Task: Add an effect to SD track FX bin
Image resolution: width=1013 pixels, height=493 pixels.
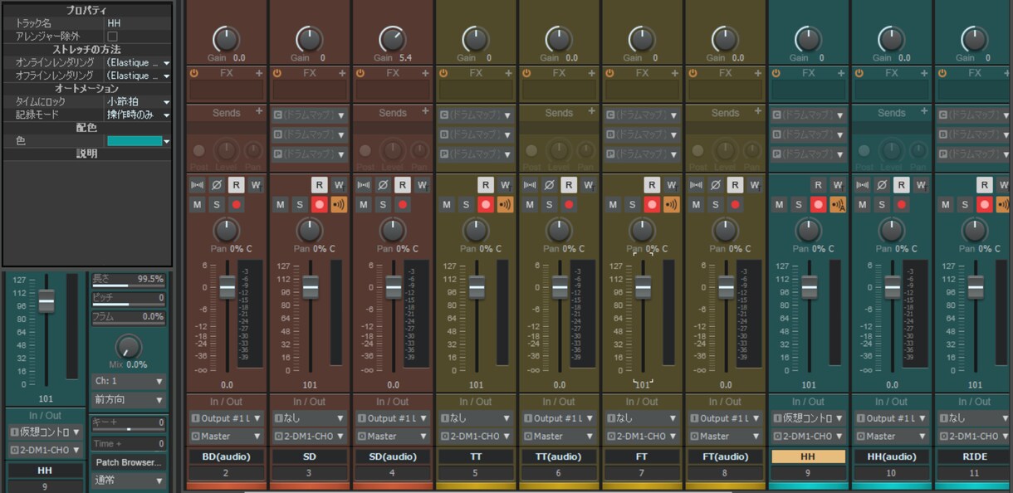Action: click(x=342, y=73)
